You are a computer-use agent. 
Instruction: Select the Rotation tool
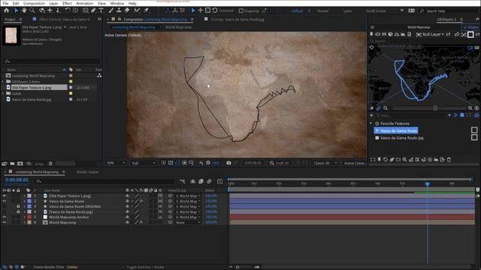pyautogui.click(x=68, y=10)
